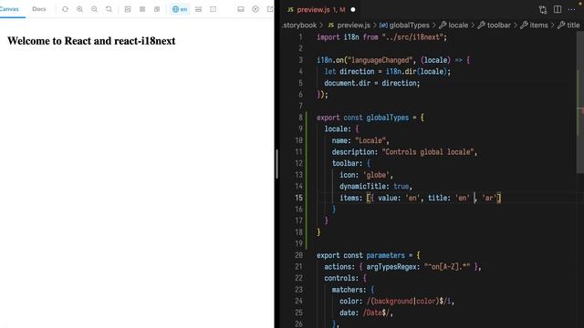This screenshot has height=328, width=584.
Task: Click the remount component icon
Action: point(65,9)
